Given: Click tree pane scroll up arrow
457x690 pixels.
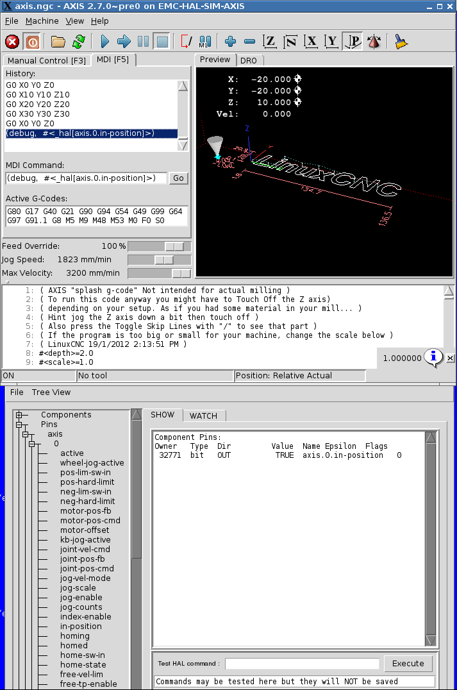Looking at the screenshot, I should [137, 414].
